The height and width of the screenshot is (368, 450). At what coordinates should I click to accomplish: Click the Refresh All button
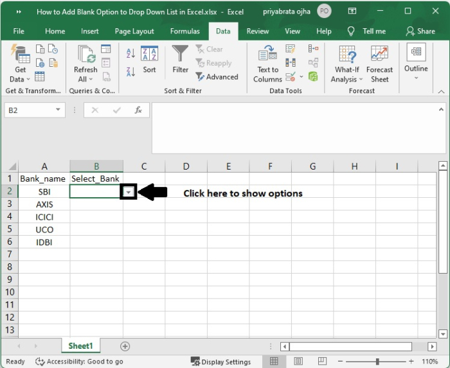tap(85, 64)
